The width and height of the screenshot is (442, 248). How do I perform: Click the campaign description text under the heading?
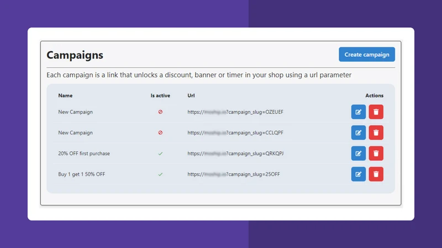pos(199,75)
